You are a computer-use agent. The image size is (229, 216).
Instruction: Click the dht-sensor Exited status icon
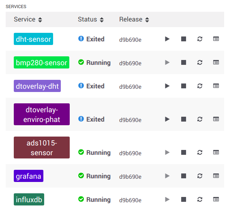point(81,39)
